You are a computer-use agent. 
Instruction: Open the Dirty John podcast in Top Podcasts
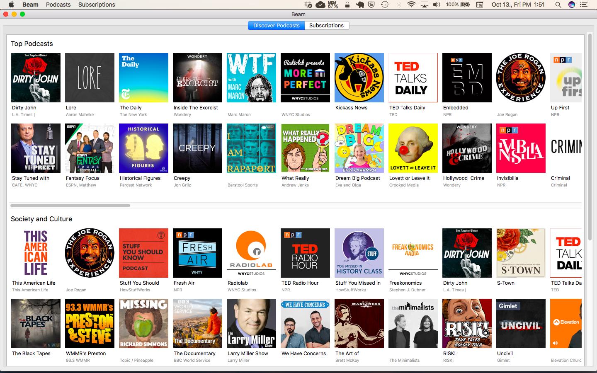36,78
